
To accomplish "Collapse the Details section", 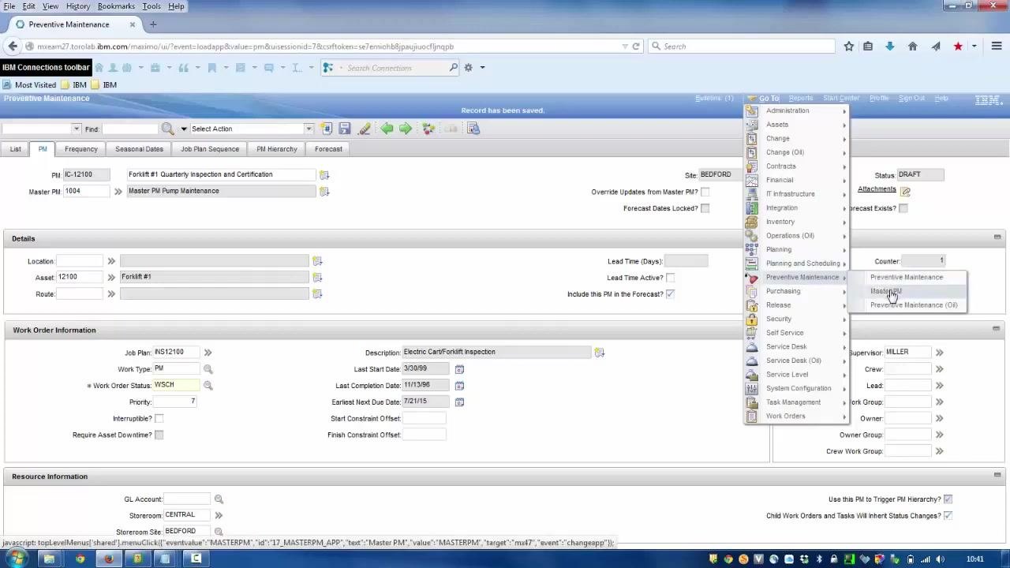I will click(997, 237).
